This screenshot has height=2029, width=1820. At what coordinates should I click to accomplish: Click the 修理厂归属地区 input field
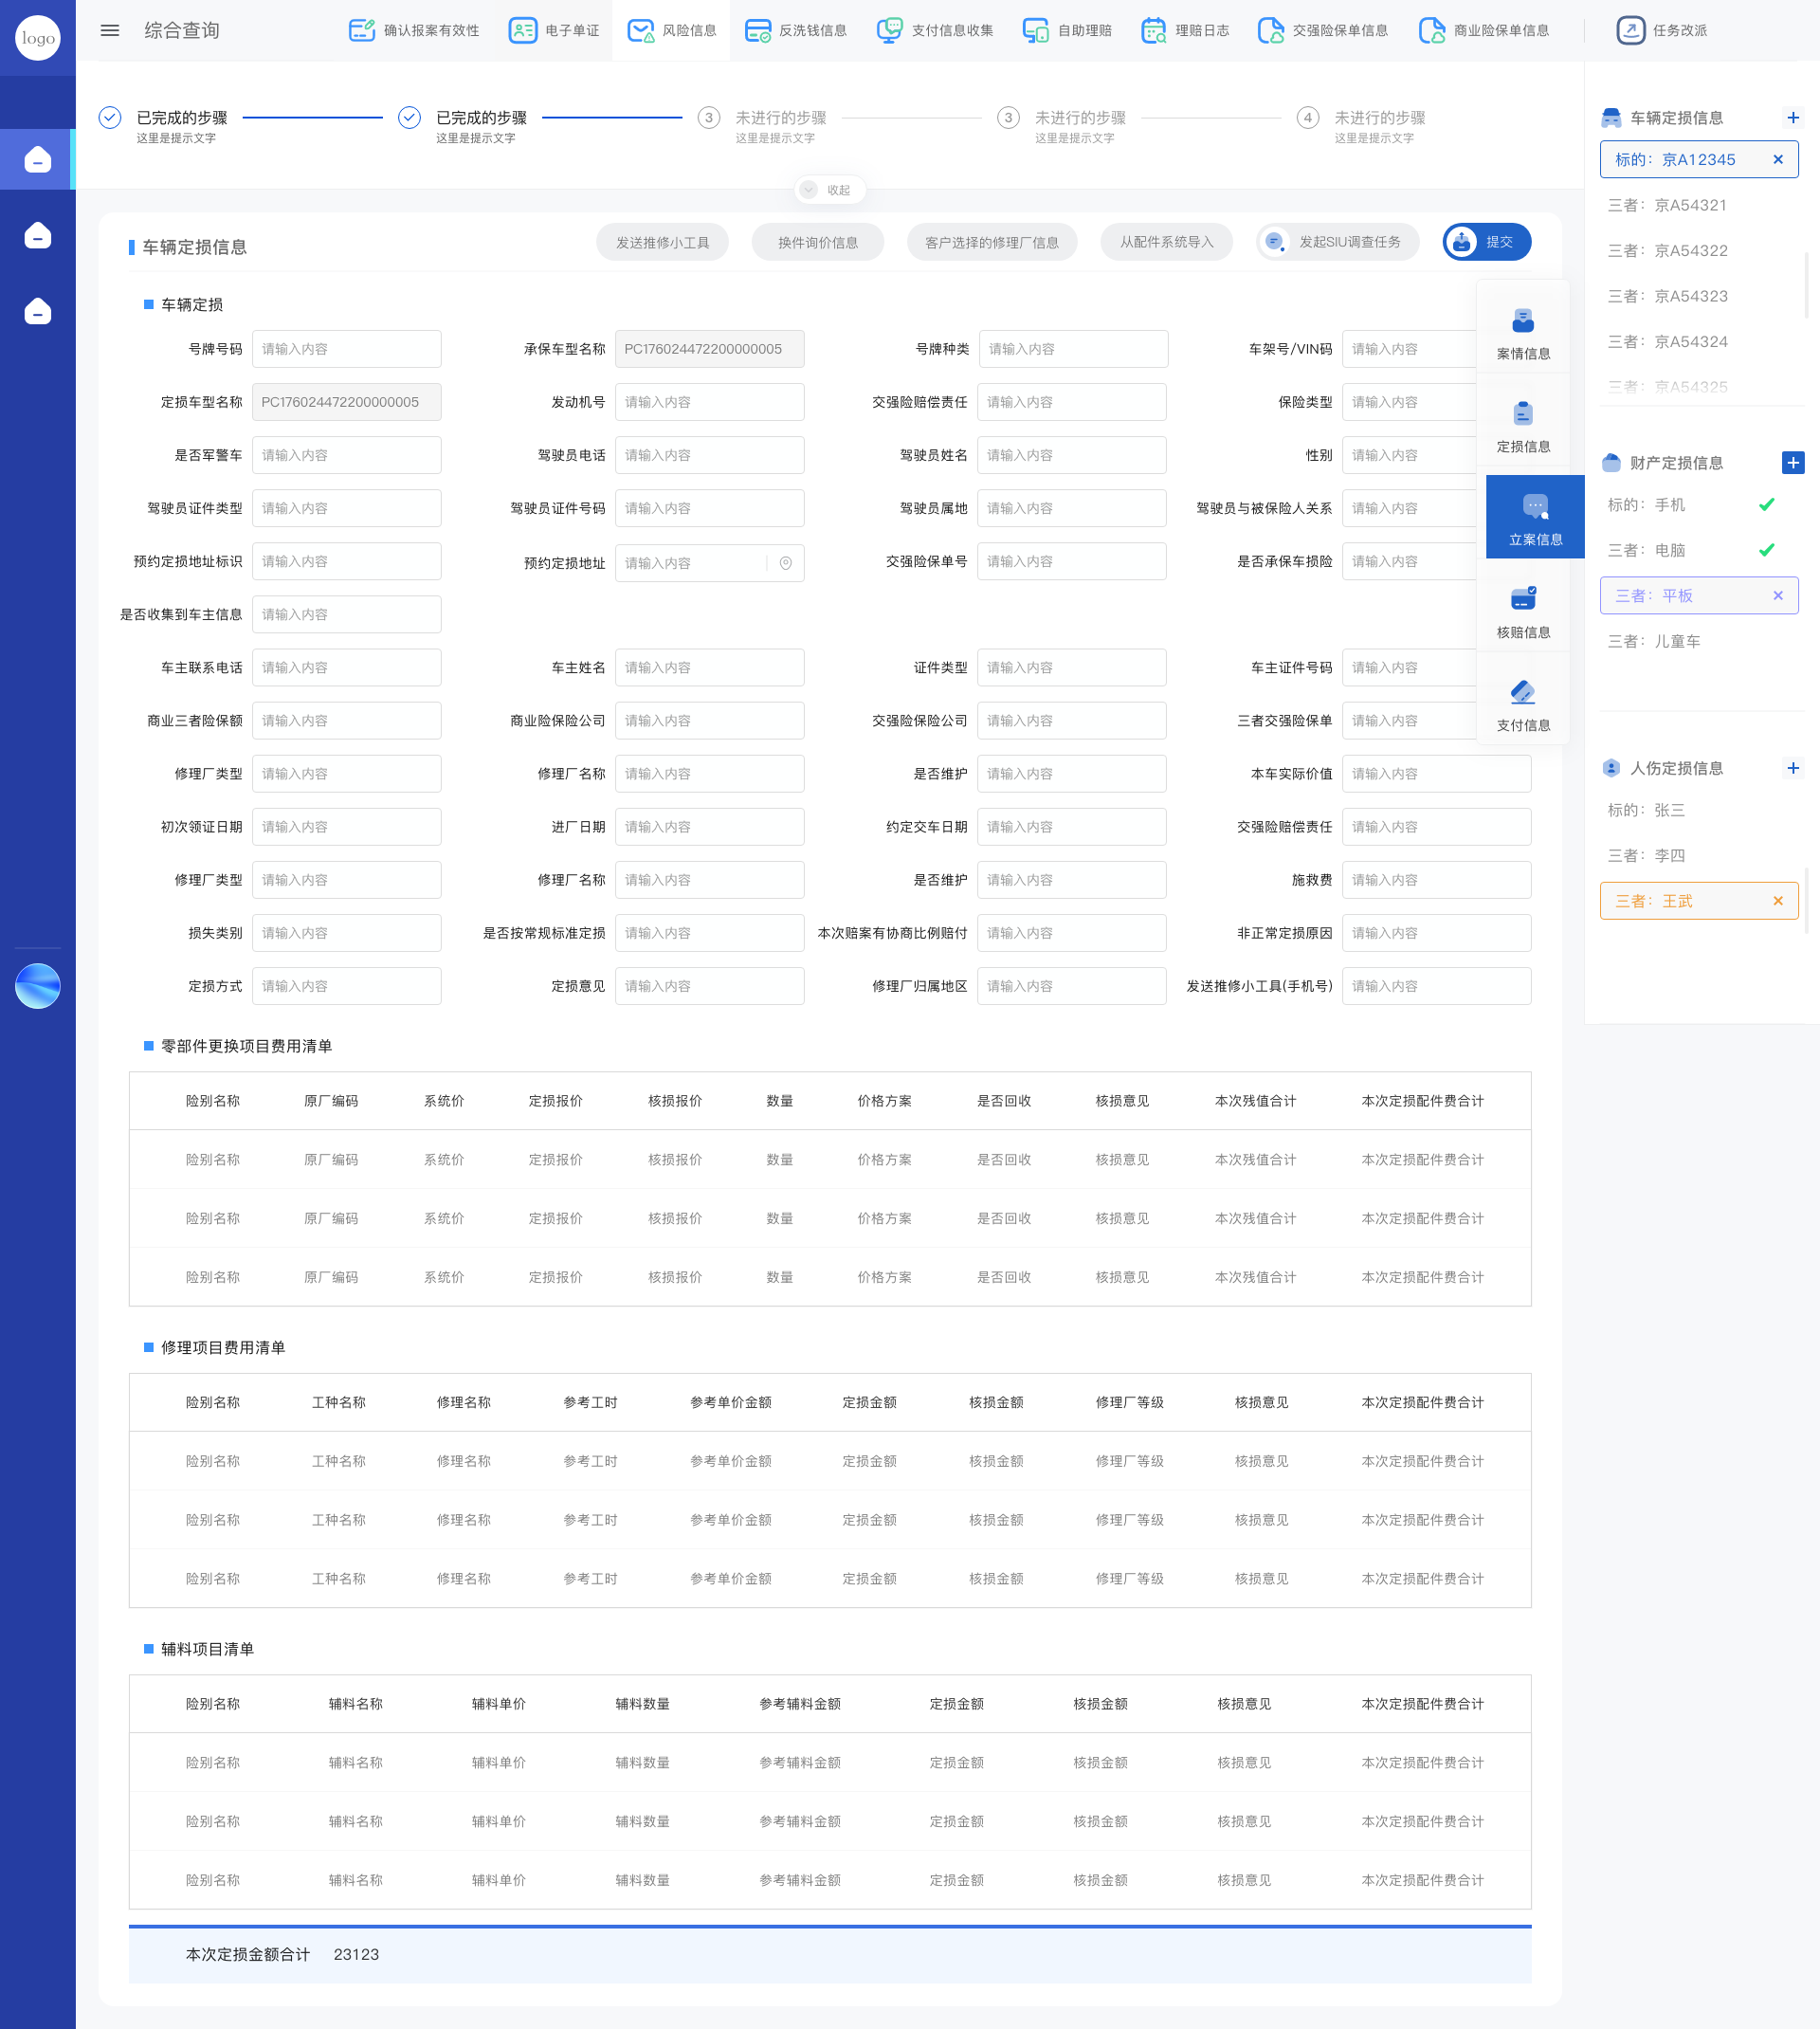(x=1071, y=986)
